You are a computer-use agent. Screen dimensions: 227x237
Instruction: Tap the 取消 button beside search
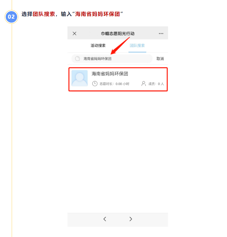[x=160, y=59]
